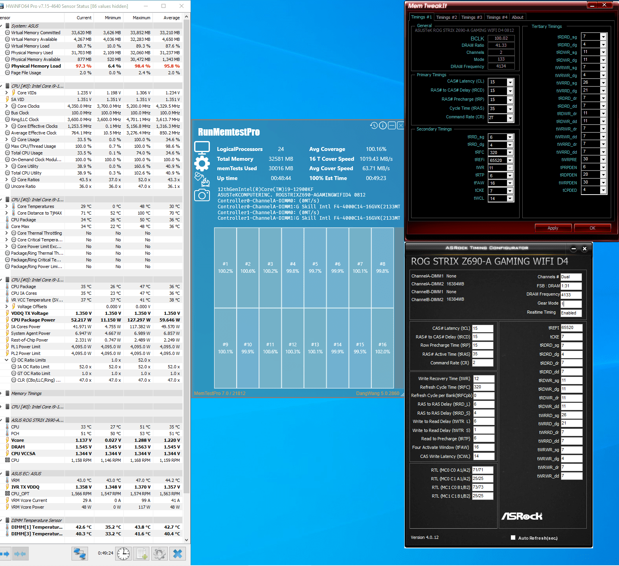Screen dimensions: 619x566
Task: Click thermometer icon beside VRM temperature row
Action: click(x=7, y=480)
